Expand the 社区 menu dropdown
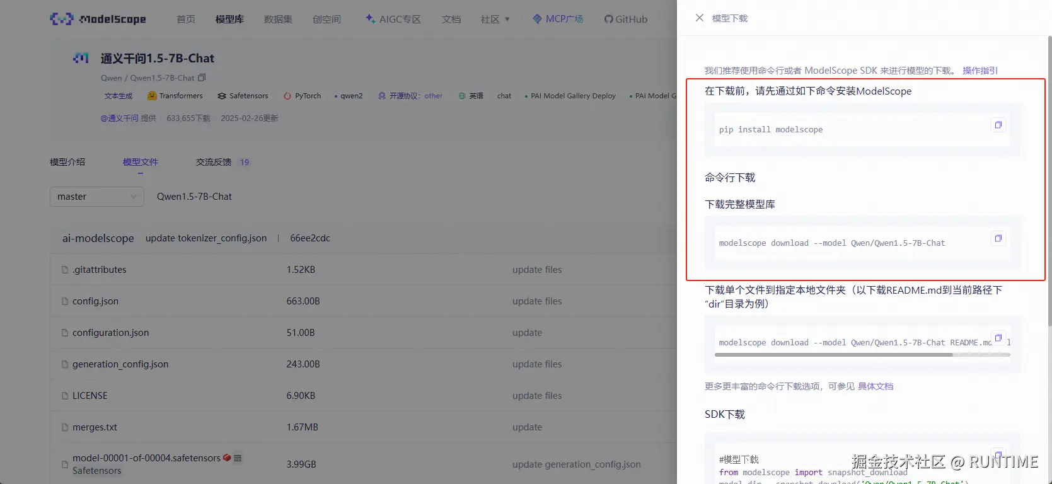Viewport: 1052px width, 484px height. (495, 20)
